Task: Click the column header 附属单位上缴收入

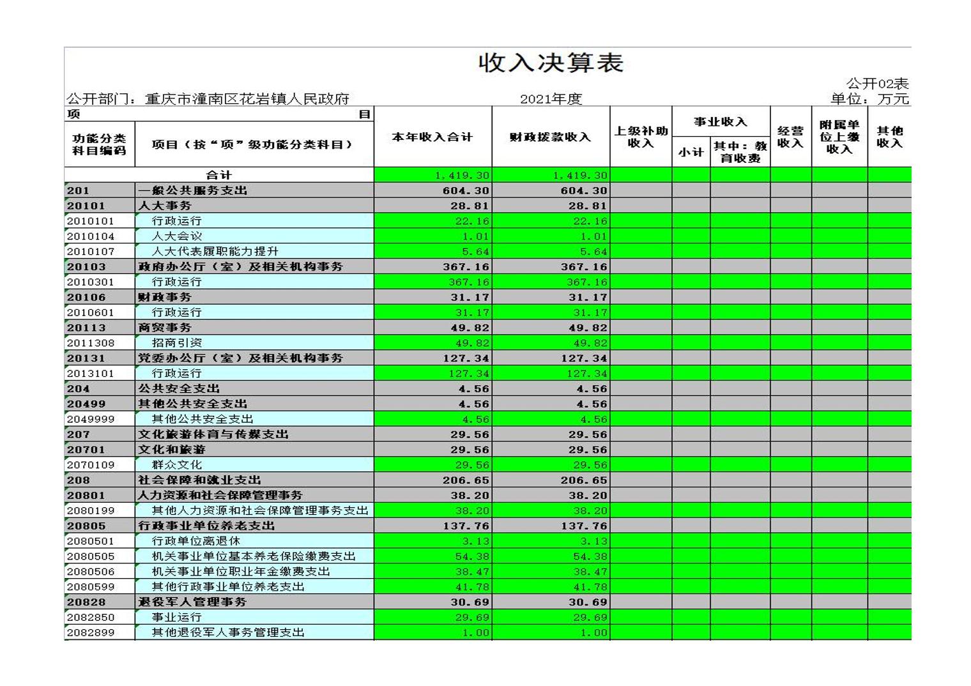Action: (839, 137)
